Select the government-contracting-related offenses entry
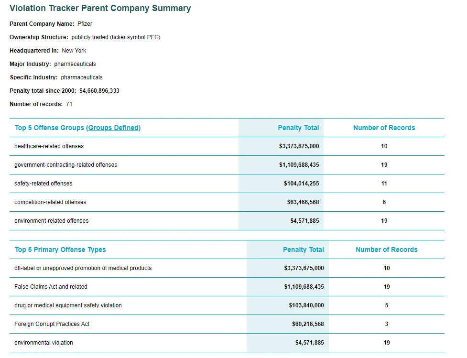The height and width of the screenshot is (358, 467). 65,165
